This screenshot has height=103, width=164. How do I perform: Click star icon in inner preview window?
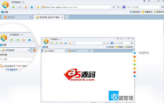[x=70, y=43]
